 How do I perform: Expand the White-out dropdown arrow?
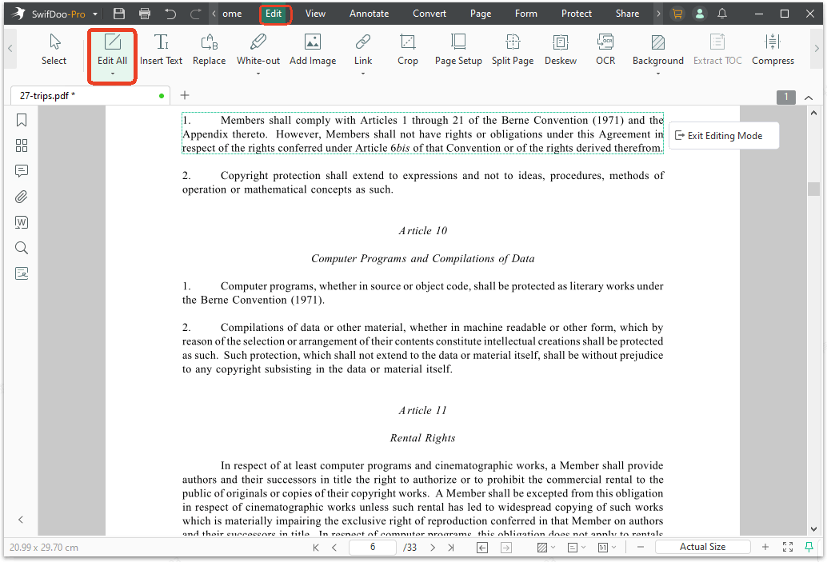point(258,74)
